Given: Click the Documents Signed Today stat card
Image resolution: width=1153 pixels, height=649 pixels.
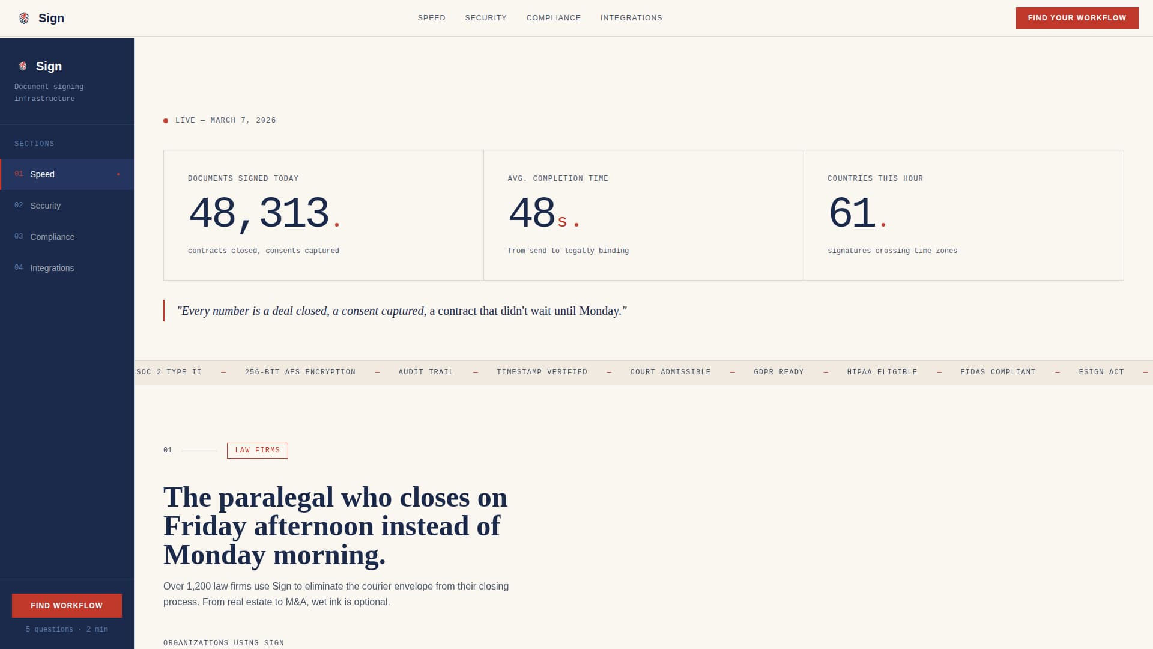Looking at the screenshot, I should [x=323, y=215].
